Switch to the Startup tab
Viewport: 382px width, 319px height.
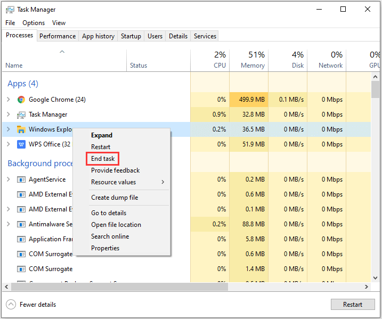[x=131, y=36]
